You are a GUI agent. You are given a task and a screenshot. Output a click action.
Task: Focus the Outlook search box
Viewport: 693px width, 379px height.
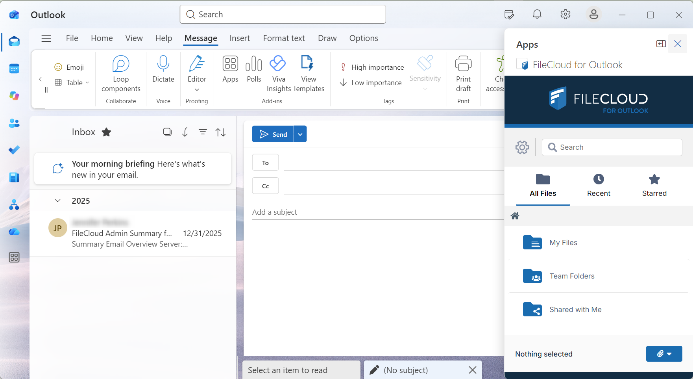pyautogui.click(x=283, y=15)
